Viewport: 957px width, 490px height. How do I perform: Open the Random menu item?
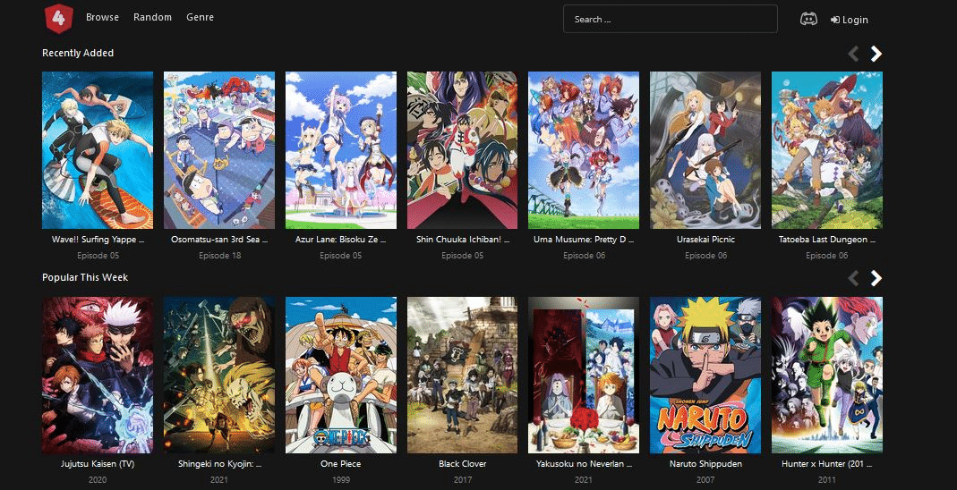[x=152, y=17]
